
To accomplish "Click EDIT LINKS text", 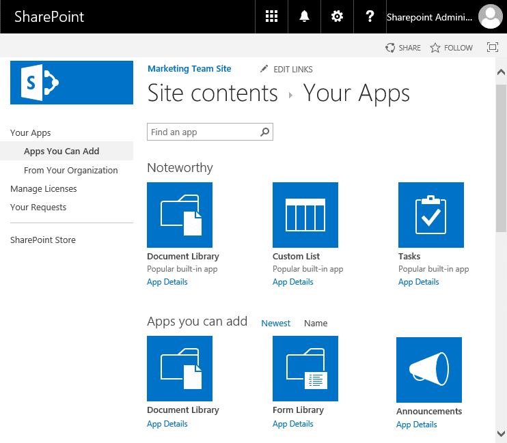I will [x=293, y=70].
